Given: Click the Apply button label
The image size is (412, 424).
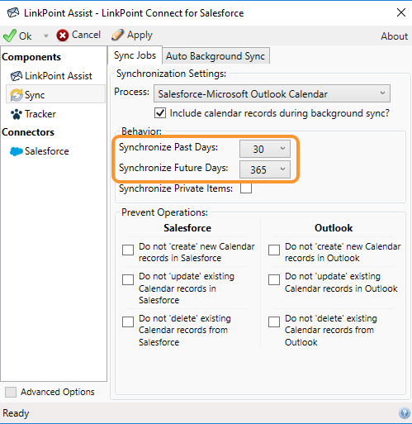Looking at the screenshot, I should 140,36.
